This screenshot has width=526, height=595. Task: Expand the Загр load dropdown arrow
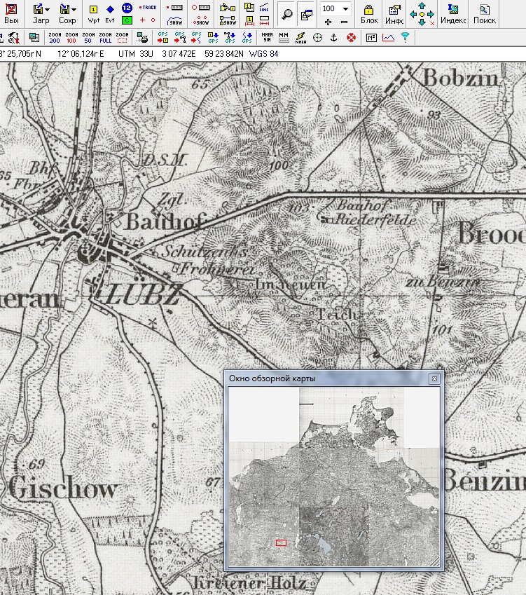pyautogui.click(x=47, y=10)
